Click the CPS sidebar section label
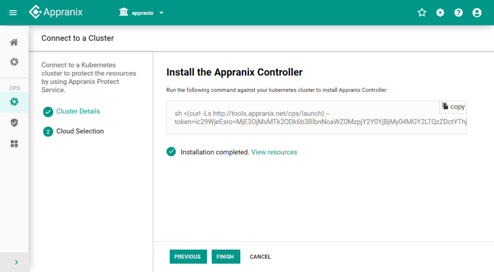The image size is (494, 272). coord(14,88)
